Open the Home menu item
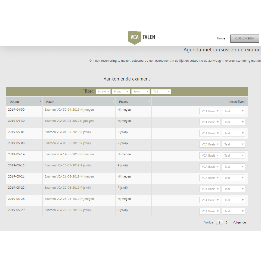 (221, 38)
